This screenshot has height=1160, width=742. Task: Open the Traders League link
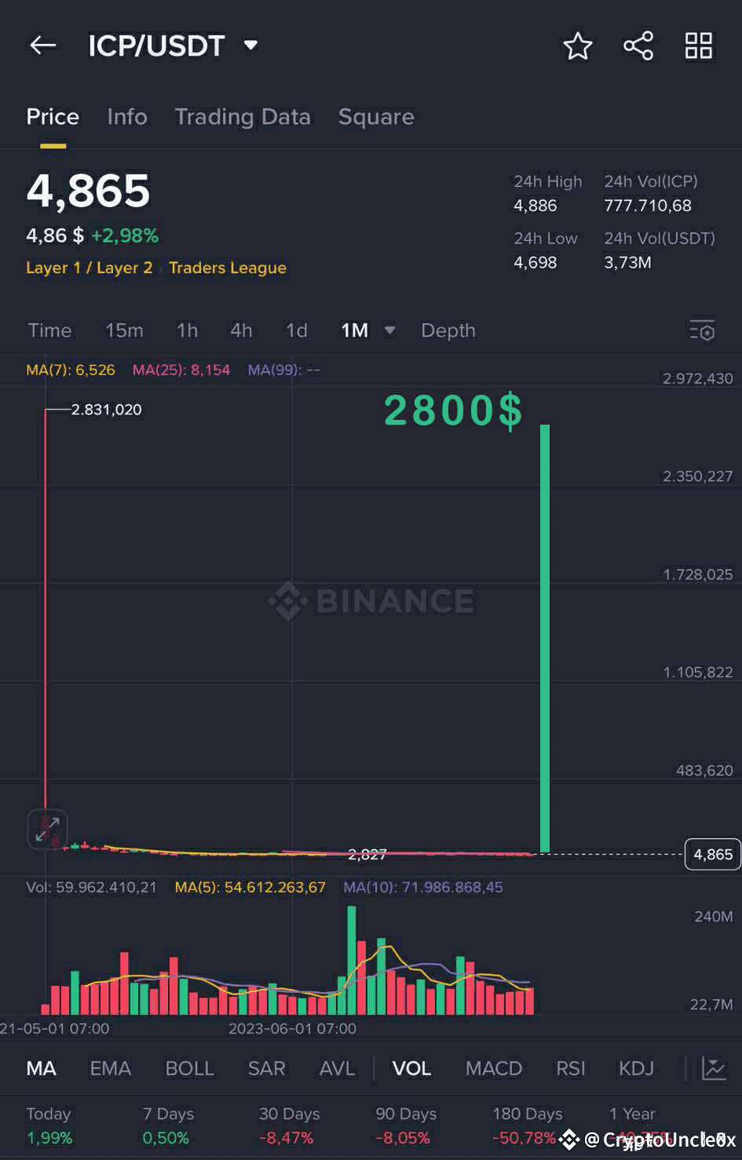[x=228, y=268]
